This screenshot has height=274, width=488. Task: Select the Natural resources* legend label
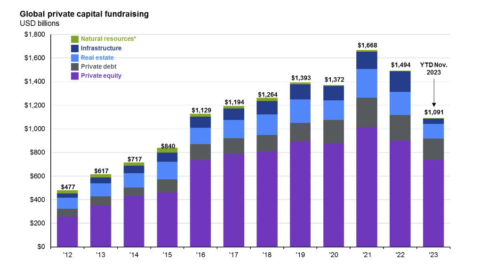(108, 39)
